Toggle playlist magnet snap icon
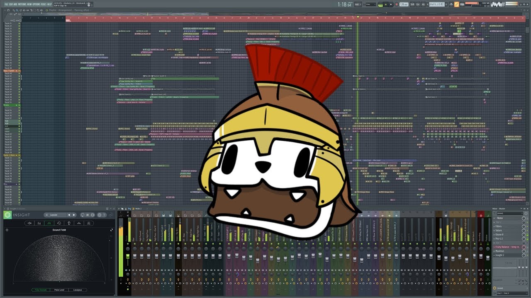The height and width of the screenshot is (298, 531). [x=8, y=10]
